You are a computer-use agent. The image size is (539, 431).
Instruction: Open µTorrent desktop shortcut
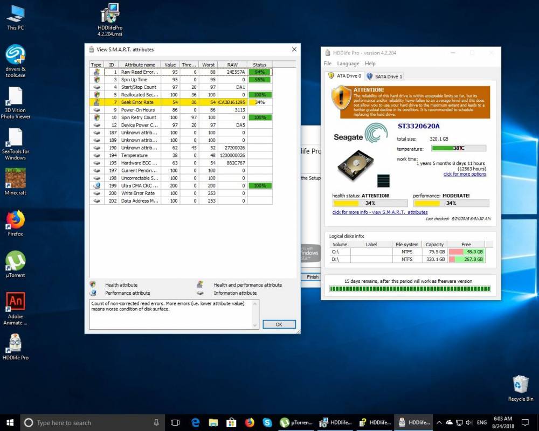point(16,265)
